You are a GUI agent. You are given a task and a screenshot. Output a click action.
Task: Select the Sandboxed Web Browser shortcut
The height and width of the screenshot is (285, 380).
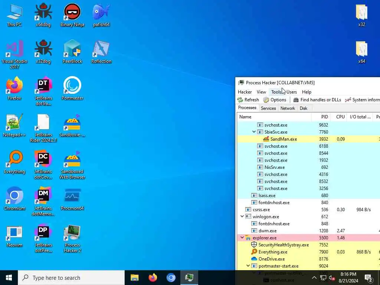[x=72, y=165]
